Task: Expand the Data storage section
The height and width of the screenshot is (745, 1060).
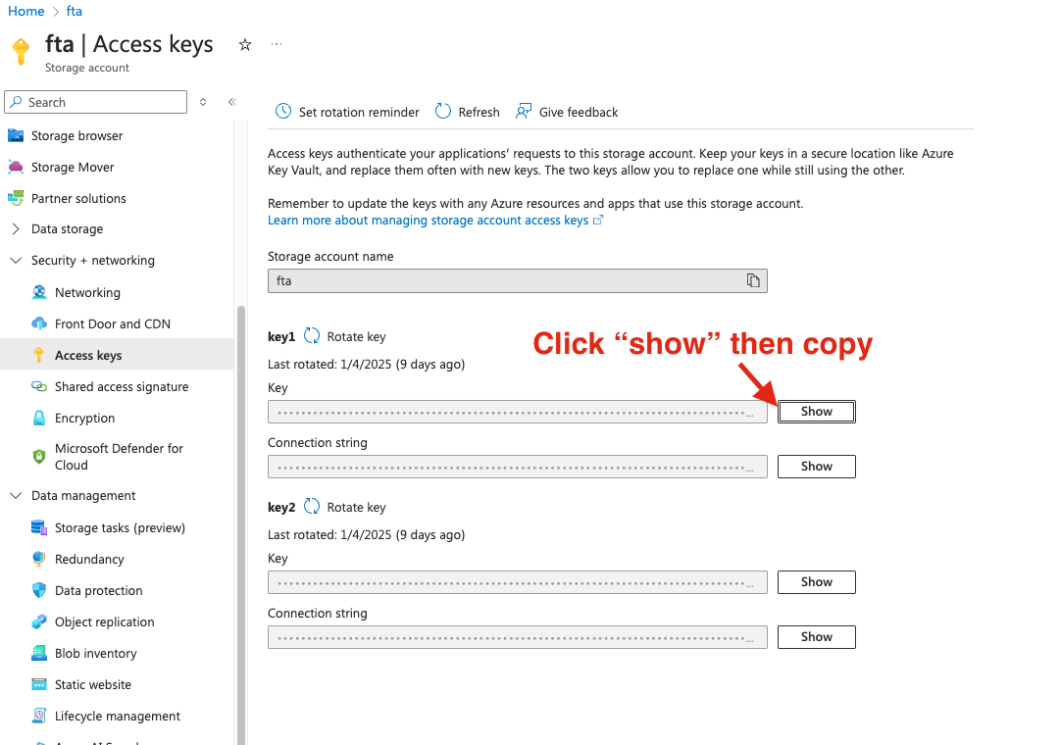Action: click(17, 229)
